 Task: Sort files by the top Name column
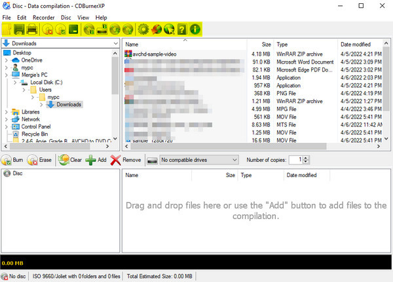(x=185, y=45)
